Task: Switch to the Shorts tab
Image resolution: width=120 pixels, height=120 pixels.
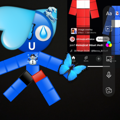Action: 86,59
